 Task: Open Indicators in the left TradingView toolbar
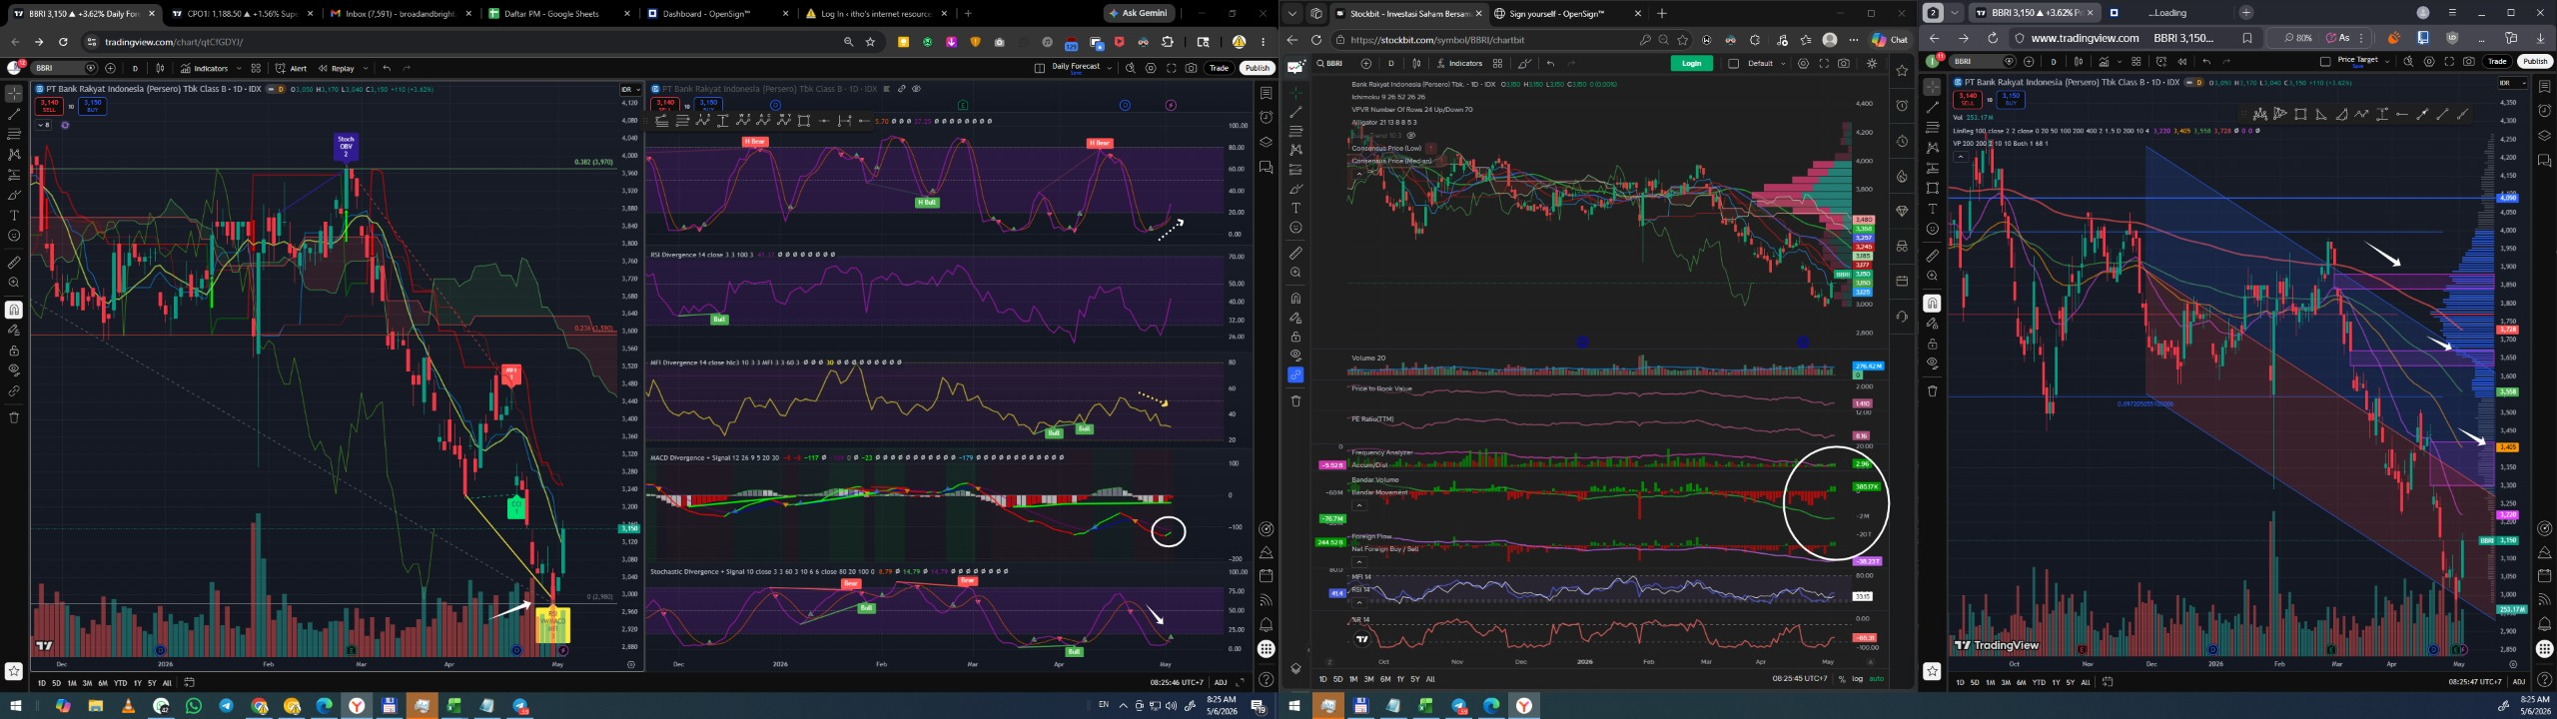(x=205, y=68)
